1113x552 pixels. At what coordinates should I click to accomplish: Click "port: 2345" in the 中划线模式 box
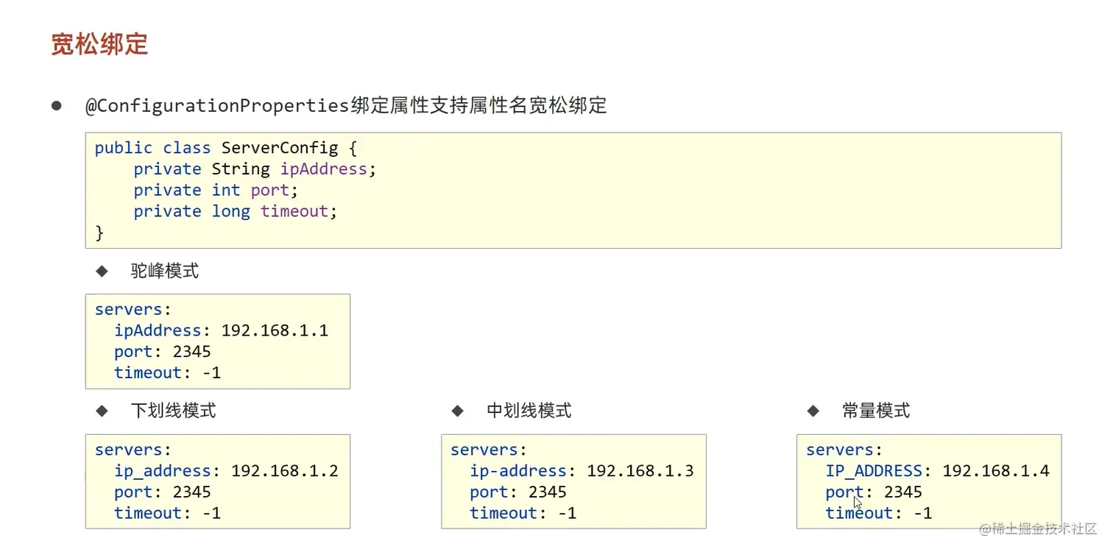tap(518, 492)
